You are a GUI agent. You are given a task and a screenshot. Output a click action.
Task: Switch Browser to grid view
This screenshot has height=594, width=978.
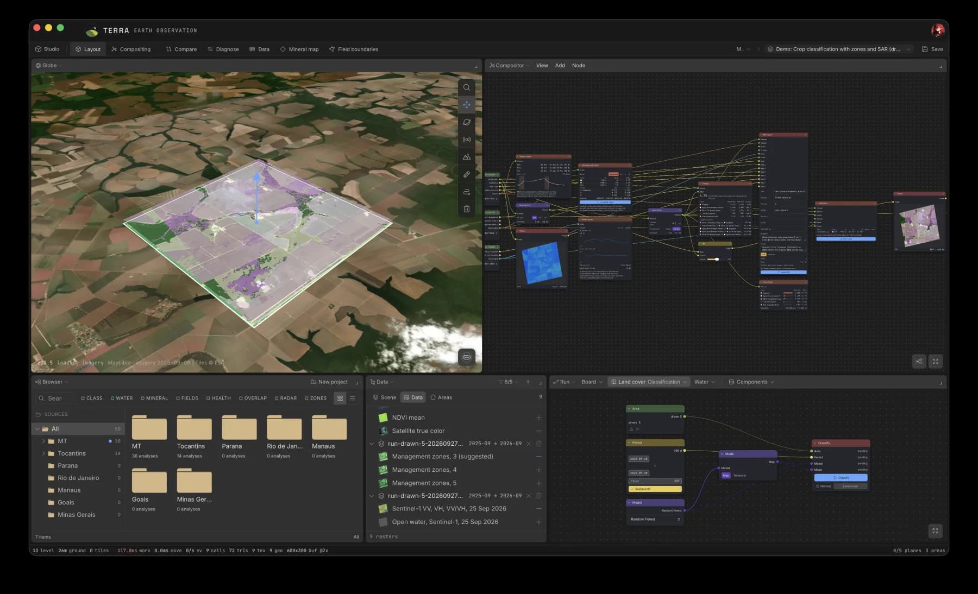340,398
